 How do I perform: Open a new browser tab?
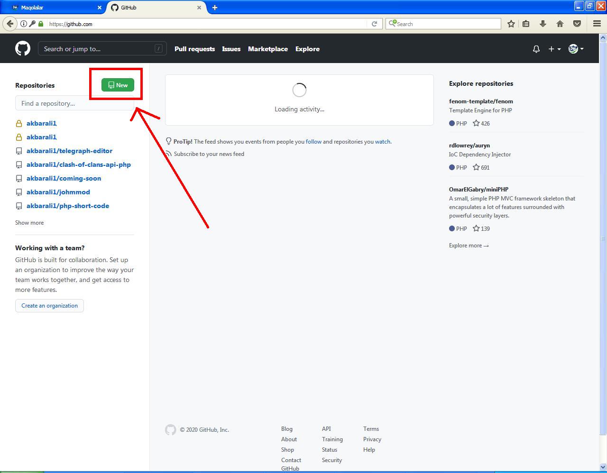coord(215,8)
